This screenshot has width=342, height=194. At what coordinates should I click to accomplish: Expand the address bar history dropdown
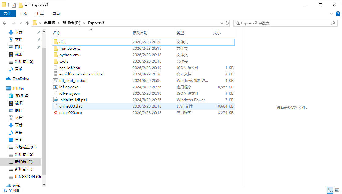(x=222, y=23)
